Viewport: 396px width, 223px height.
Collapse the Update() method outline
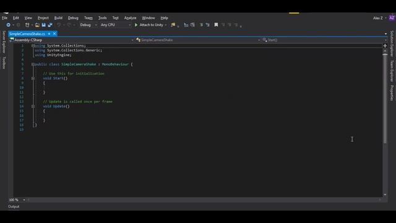point(33,107)
